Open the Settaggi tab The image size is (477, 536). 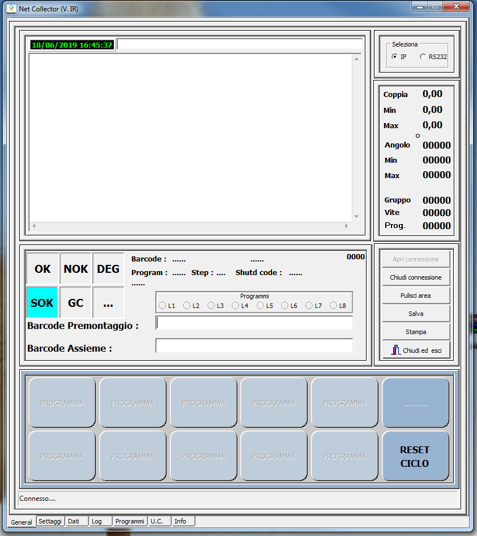click(50, 521)
